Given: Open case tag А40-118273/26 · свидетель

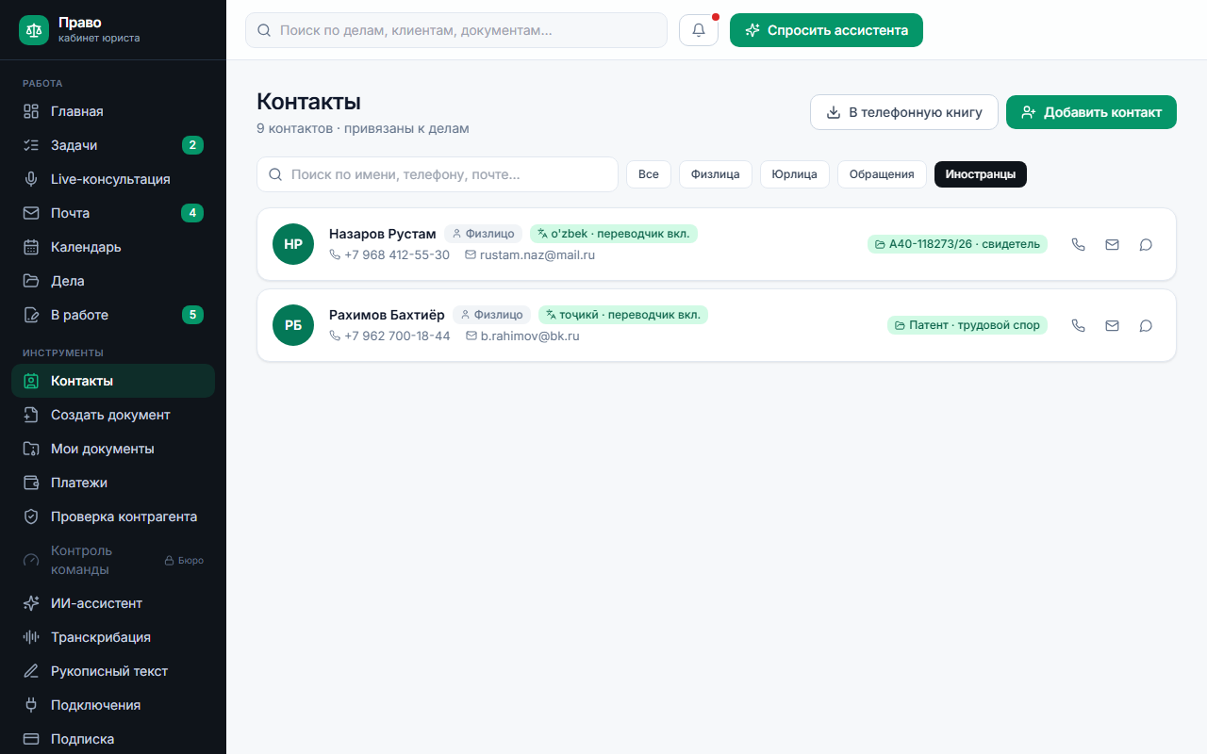Looking at the screenshot, I should [957, 244].
